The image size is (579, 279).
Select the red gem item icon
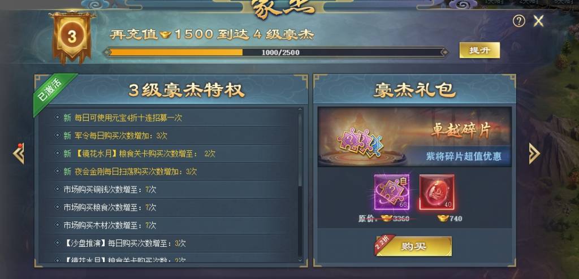tap(437, 192)
